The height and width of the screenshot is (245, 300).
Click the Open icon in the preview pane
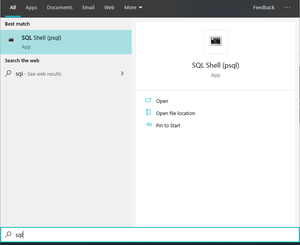(148, 101)
